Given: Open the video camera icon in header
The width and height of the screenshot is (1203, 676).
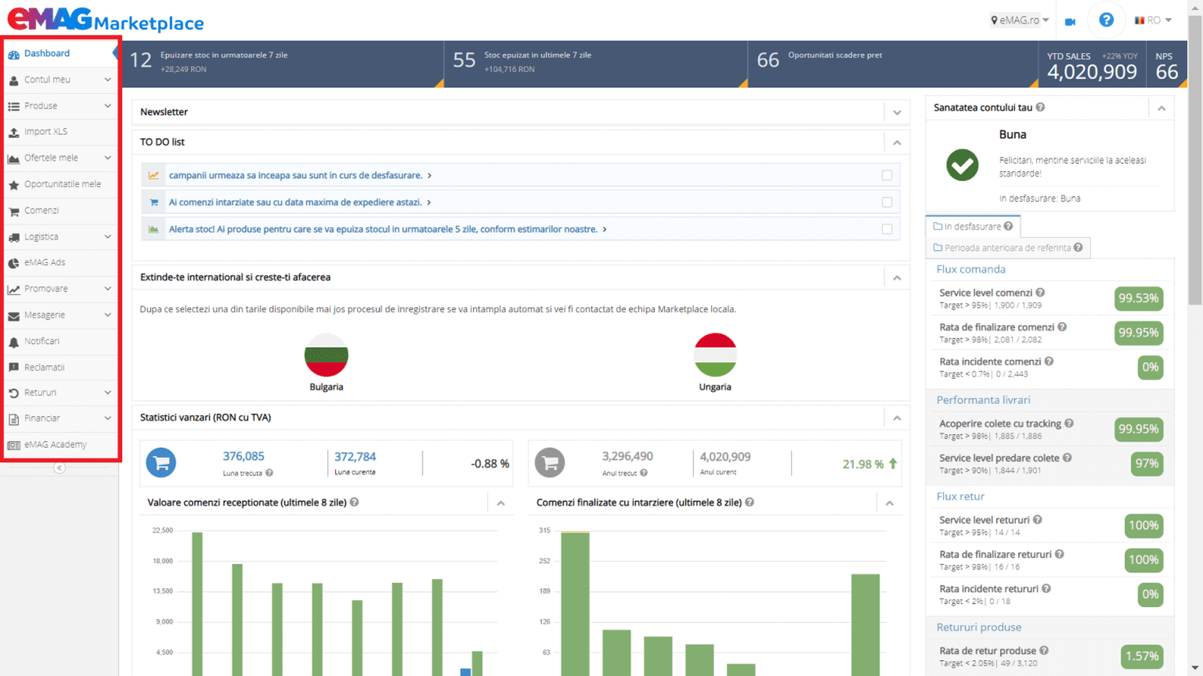Looking at the screenshot, I should tap(1070, 22).
